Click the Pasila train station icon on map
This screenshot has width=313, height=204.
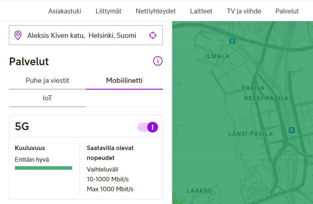point(292,130)
